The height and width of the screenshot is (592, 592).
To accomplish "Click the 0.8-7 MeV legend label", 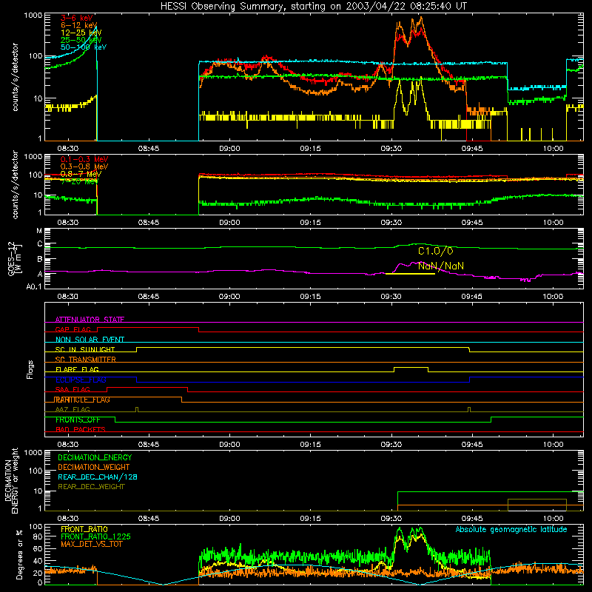I will (x=81, y=174).
